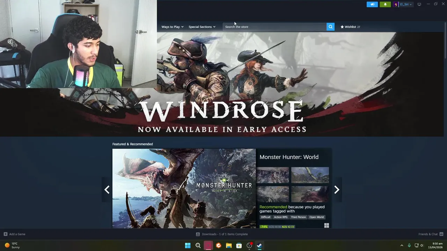
Task: Click the Windows platform icon on the capsule
Action: click(x=327, y=226)
